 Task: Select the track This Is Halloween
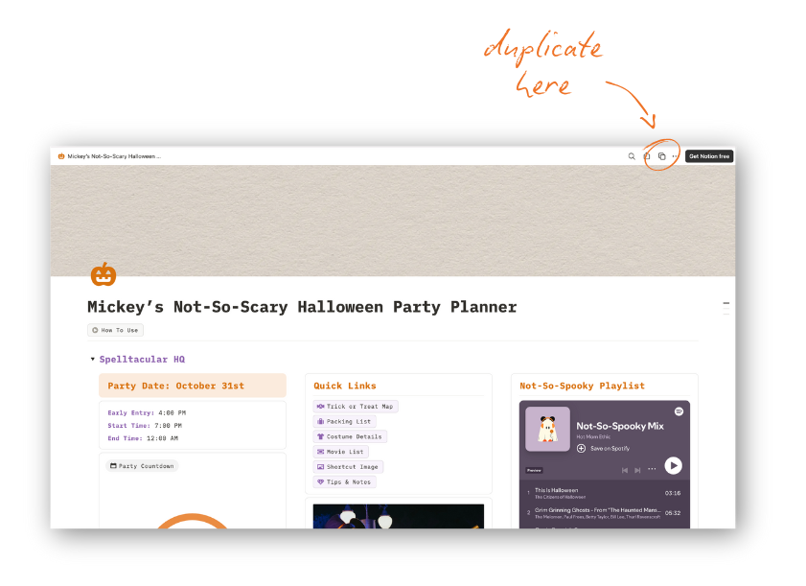(605, 493)
